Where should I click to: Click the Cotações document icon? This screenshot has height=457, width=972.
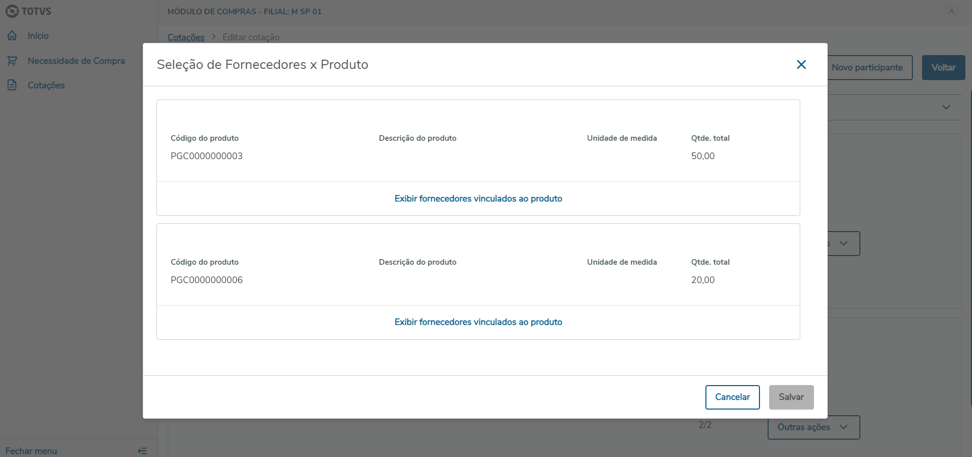(12, 85)
